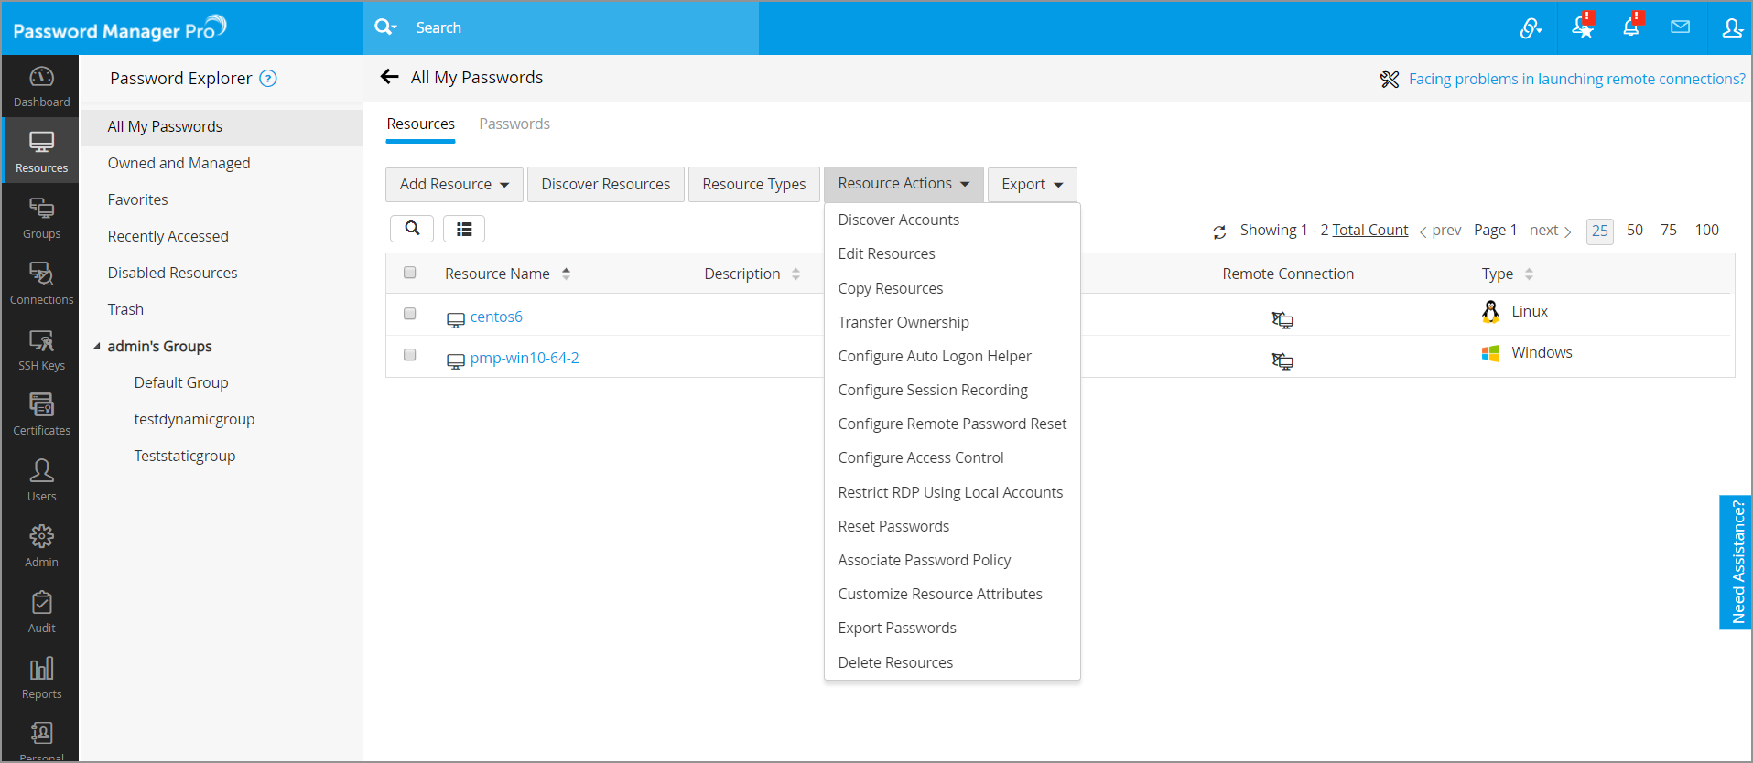Switch to the Passwords tab

514,124
